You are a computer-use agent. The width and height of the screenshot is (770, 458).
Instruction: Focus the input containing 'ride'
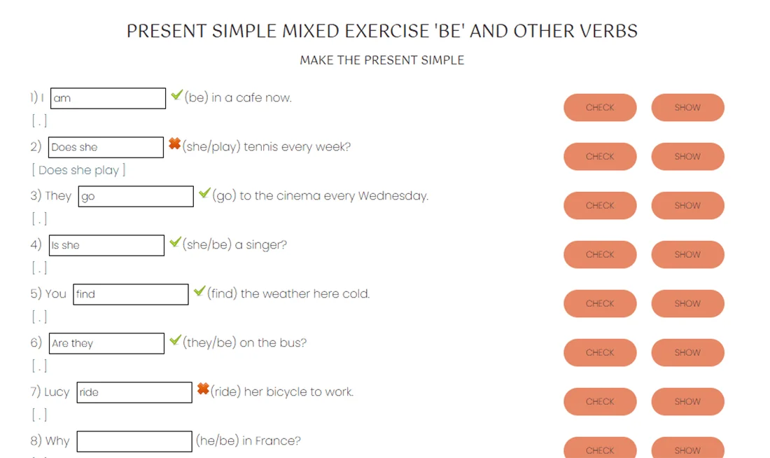134,392
